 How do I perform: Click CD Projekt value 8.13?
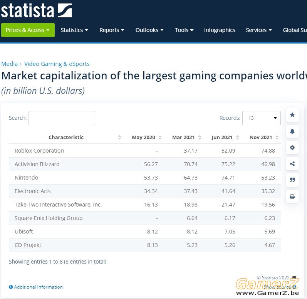click(152, 245)
